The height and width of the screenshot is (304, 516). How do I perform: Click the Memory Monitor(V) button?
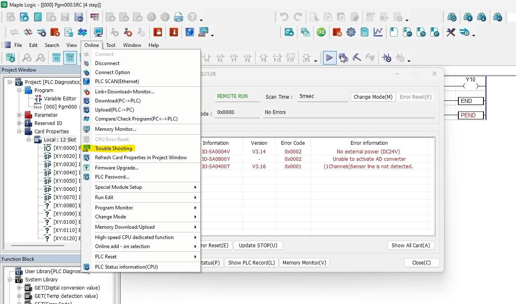point(304,262)
